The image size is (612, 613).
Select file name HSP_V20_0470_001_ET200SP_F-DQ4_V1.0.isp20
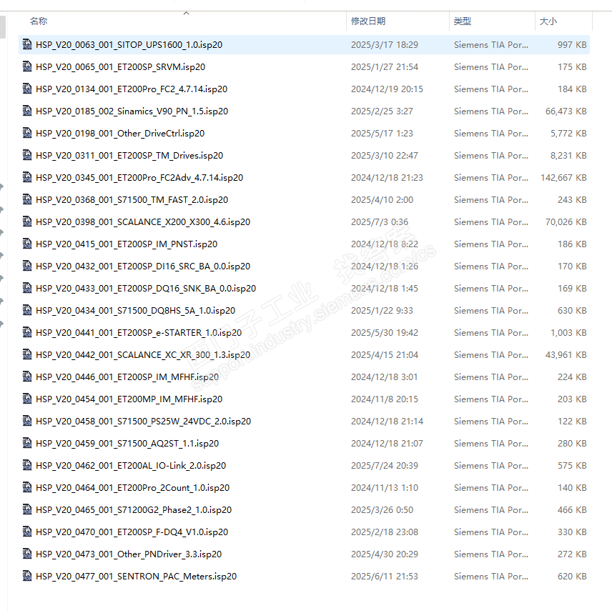pos(132,532)
